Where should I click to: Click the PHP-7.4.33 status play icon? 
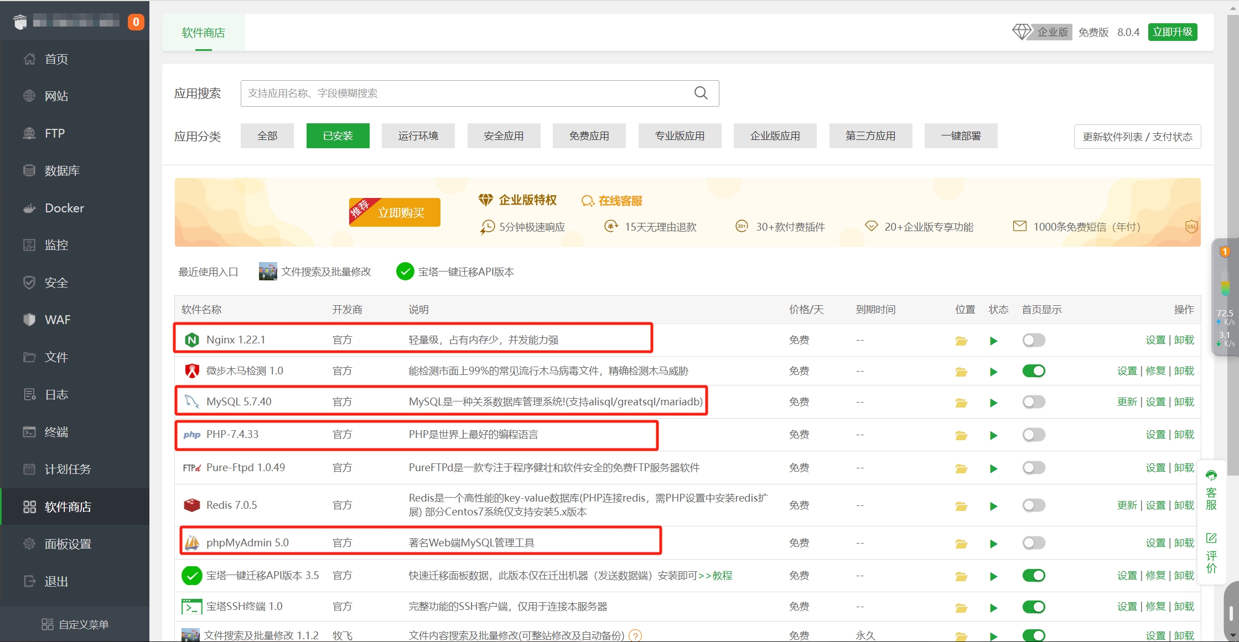pyautogui.click(x=994, y=435)
